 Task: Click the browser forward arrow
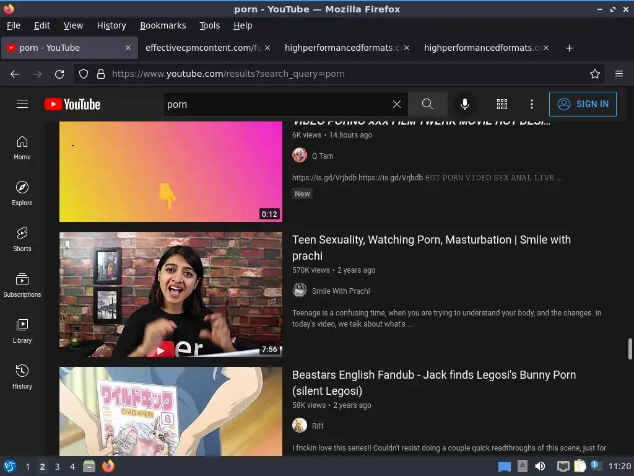(x=37, y=74)
